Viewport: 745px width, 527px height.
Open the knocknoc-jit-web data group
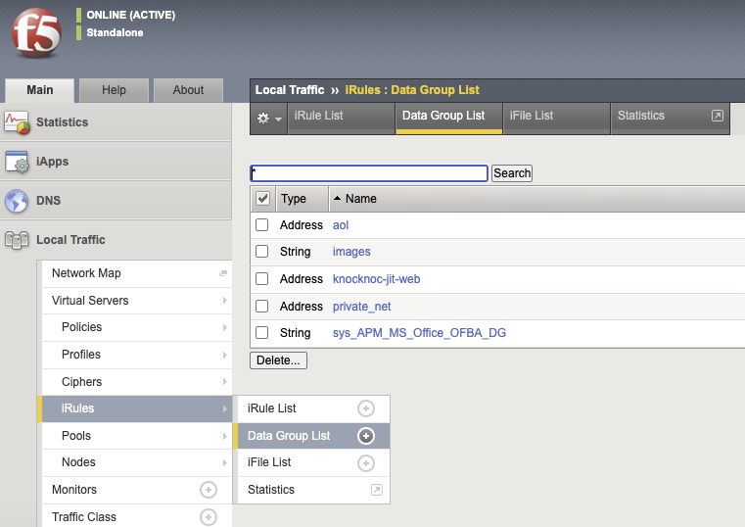tap(376, 279)
